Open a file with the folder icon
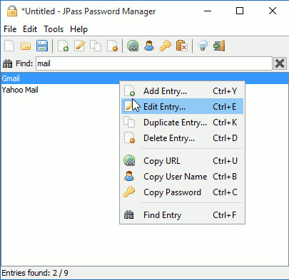The width and height of the screenshot is (289, 280). click(26, 46)
